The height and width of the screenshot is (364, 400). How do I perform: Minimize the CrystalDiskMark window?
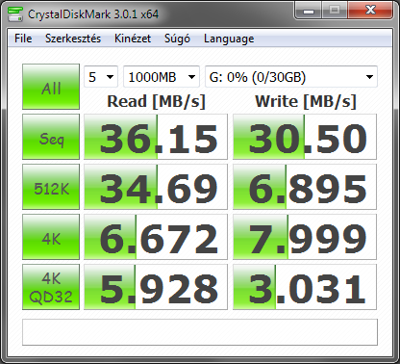click(x=308, y=10)
